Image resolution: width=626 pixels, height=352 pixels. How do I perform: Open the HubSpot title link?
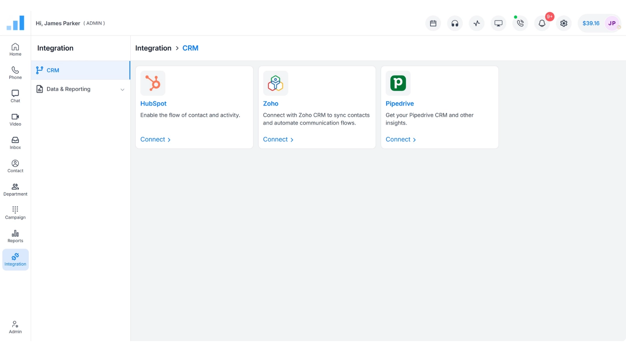coord(153,104)
